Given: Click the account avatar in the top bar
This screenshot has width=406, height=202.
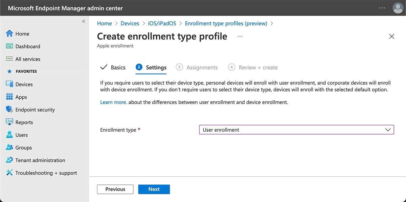Looking at the screenshot, I should coord(398,8).
